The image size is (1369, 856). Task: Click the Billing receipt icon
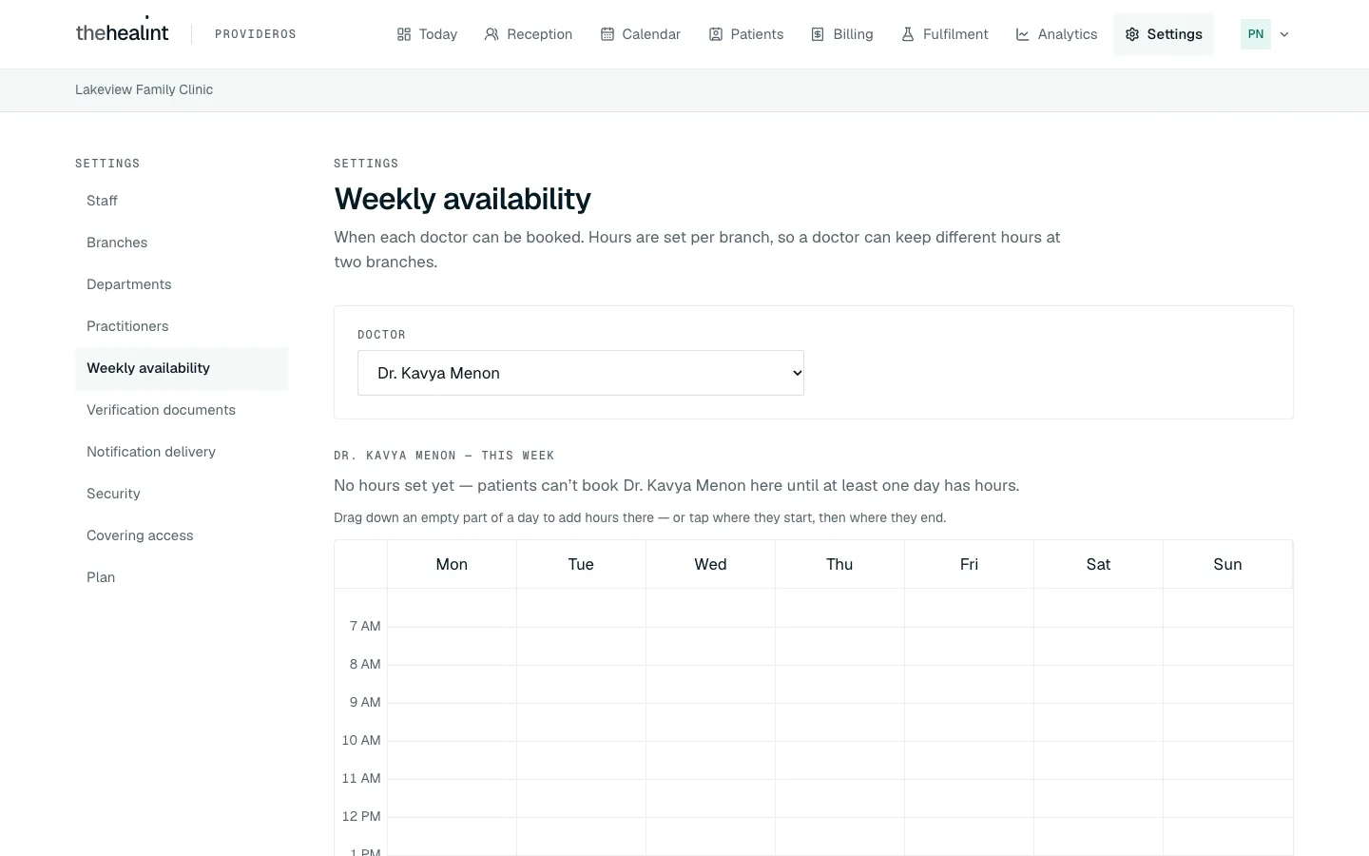818,34
